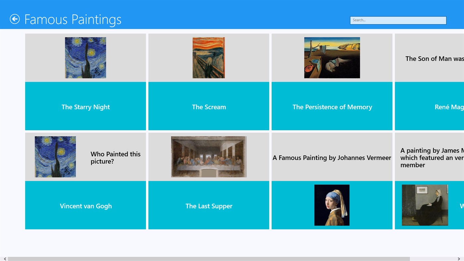Click The Last Supper painting image
The image size is (464, 261).
[x=209, y=157]
